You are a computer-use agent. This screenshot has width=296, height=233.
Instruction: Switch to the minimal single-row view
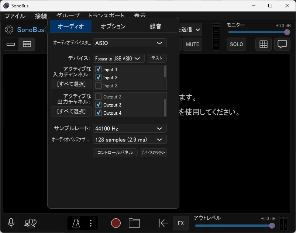tap(11, 44)
